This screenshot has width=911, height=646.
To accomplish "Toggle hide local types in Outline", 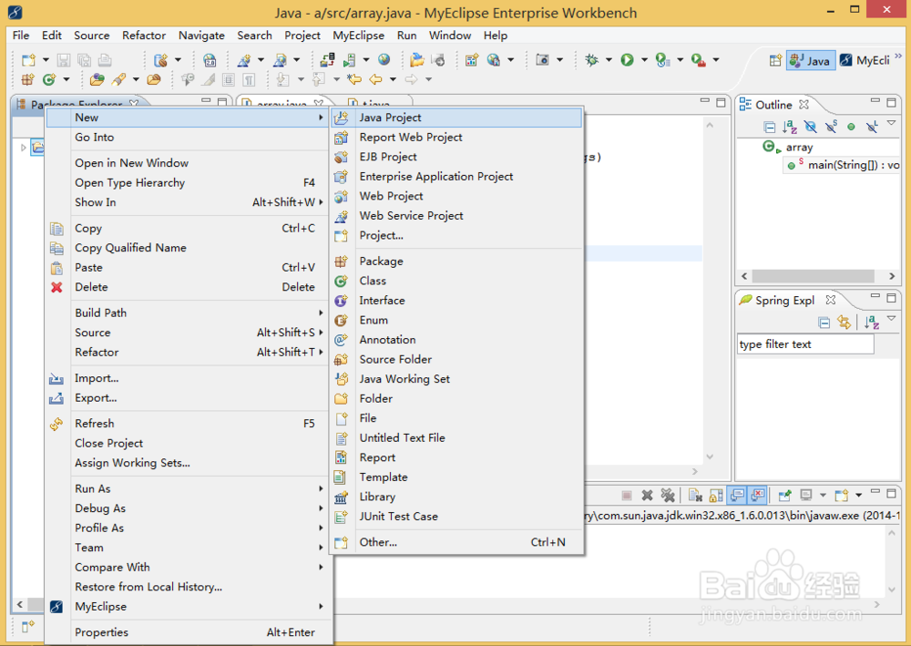I will coord(872,127).
